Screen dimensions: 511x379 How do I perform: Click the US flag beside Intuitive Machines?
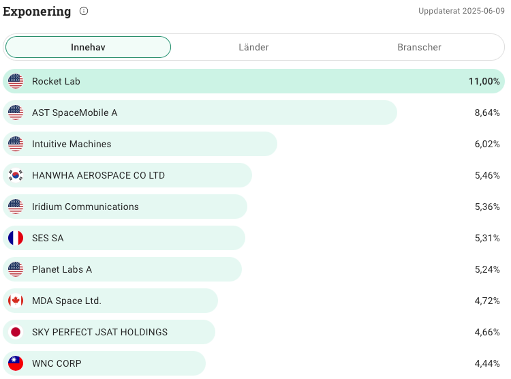[16, 144]
